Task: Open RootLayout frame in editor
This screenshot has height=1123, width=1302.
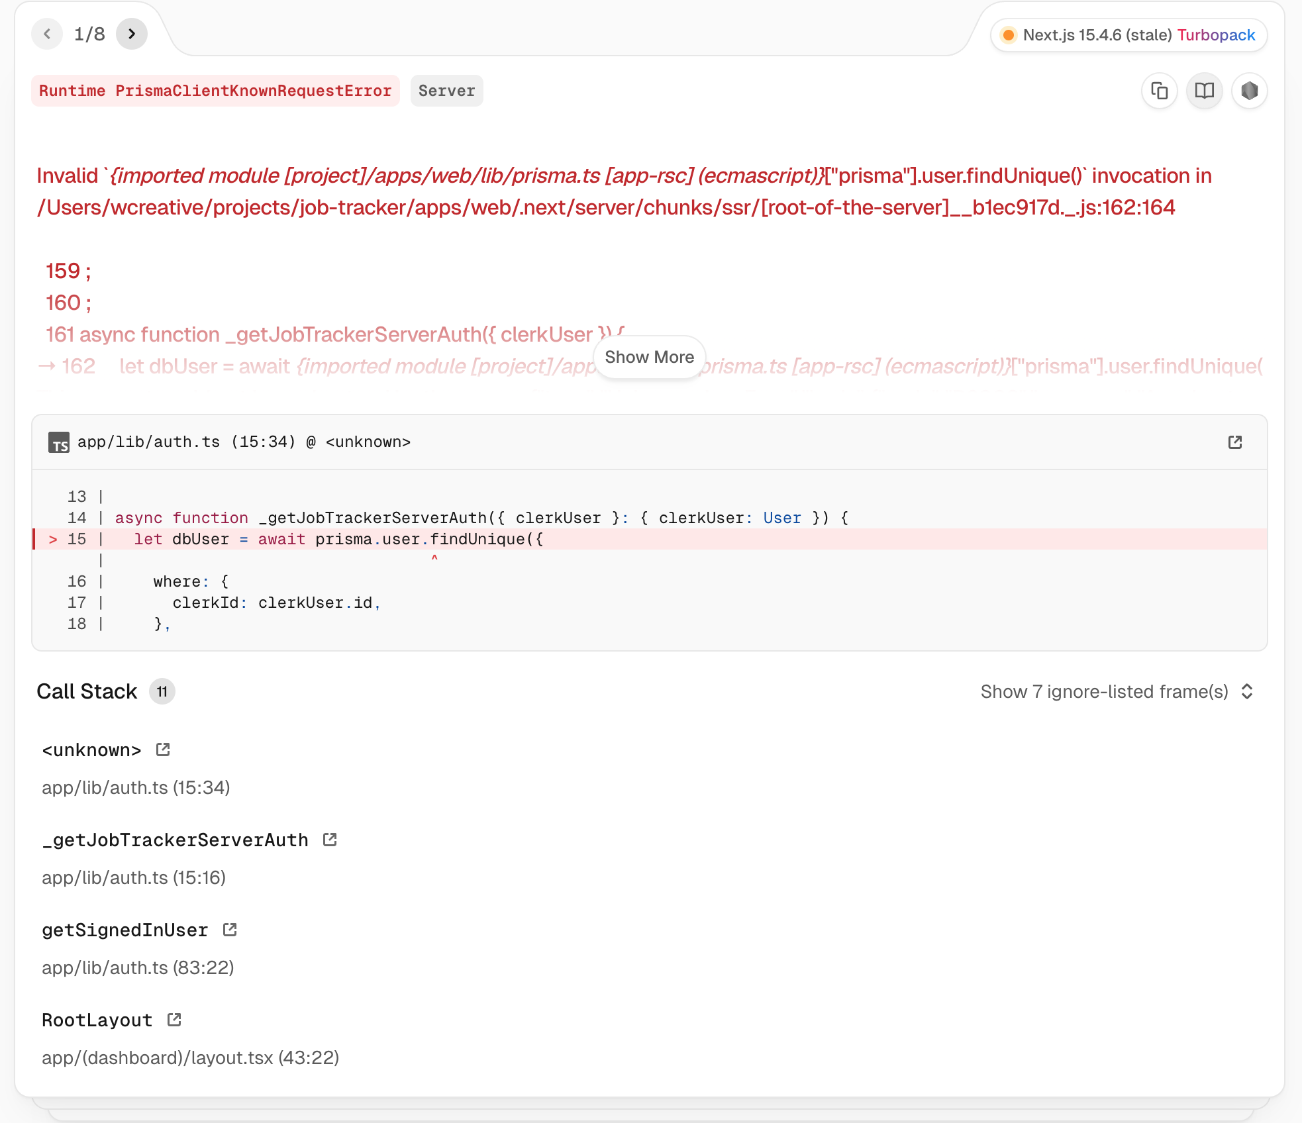Action: (174, 1020)
